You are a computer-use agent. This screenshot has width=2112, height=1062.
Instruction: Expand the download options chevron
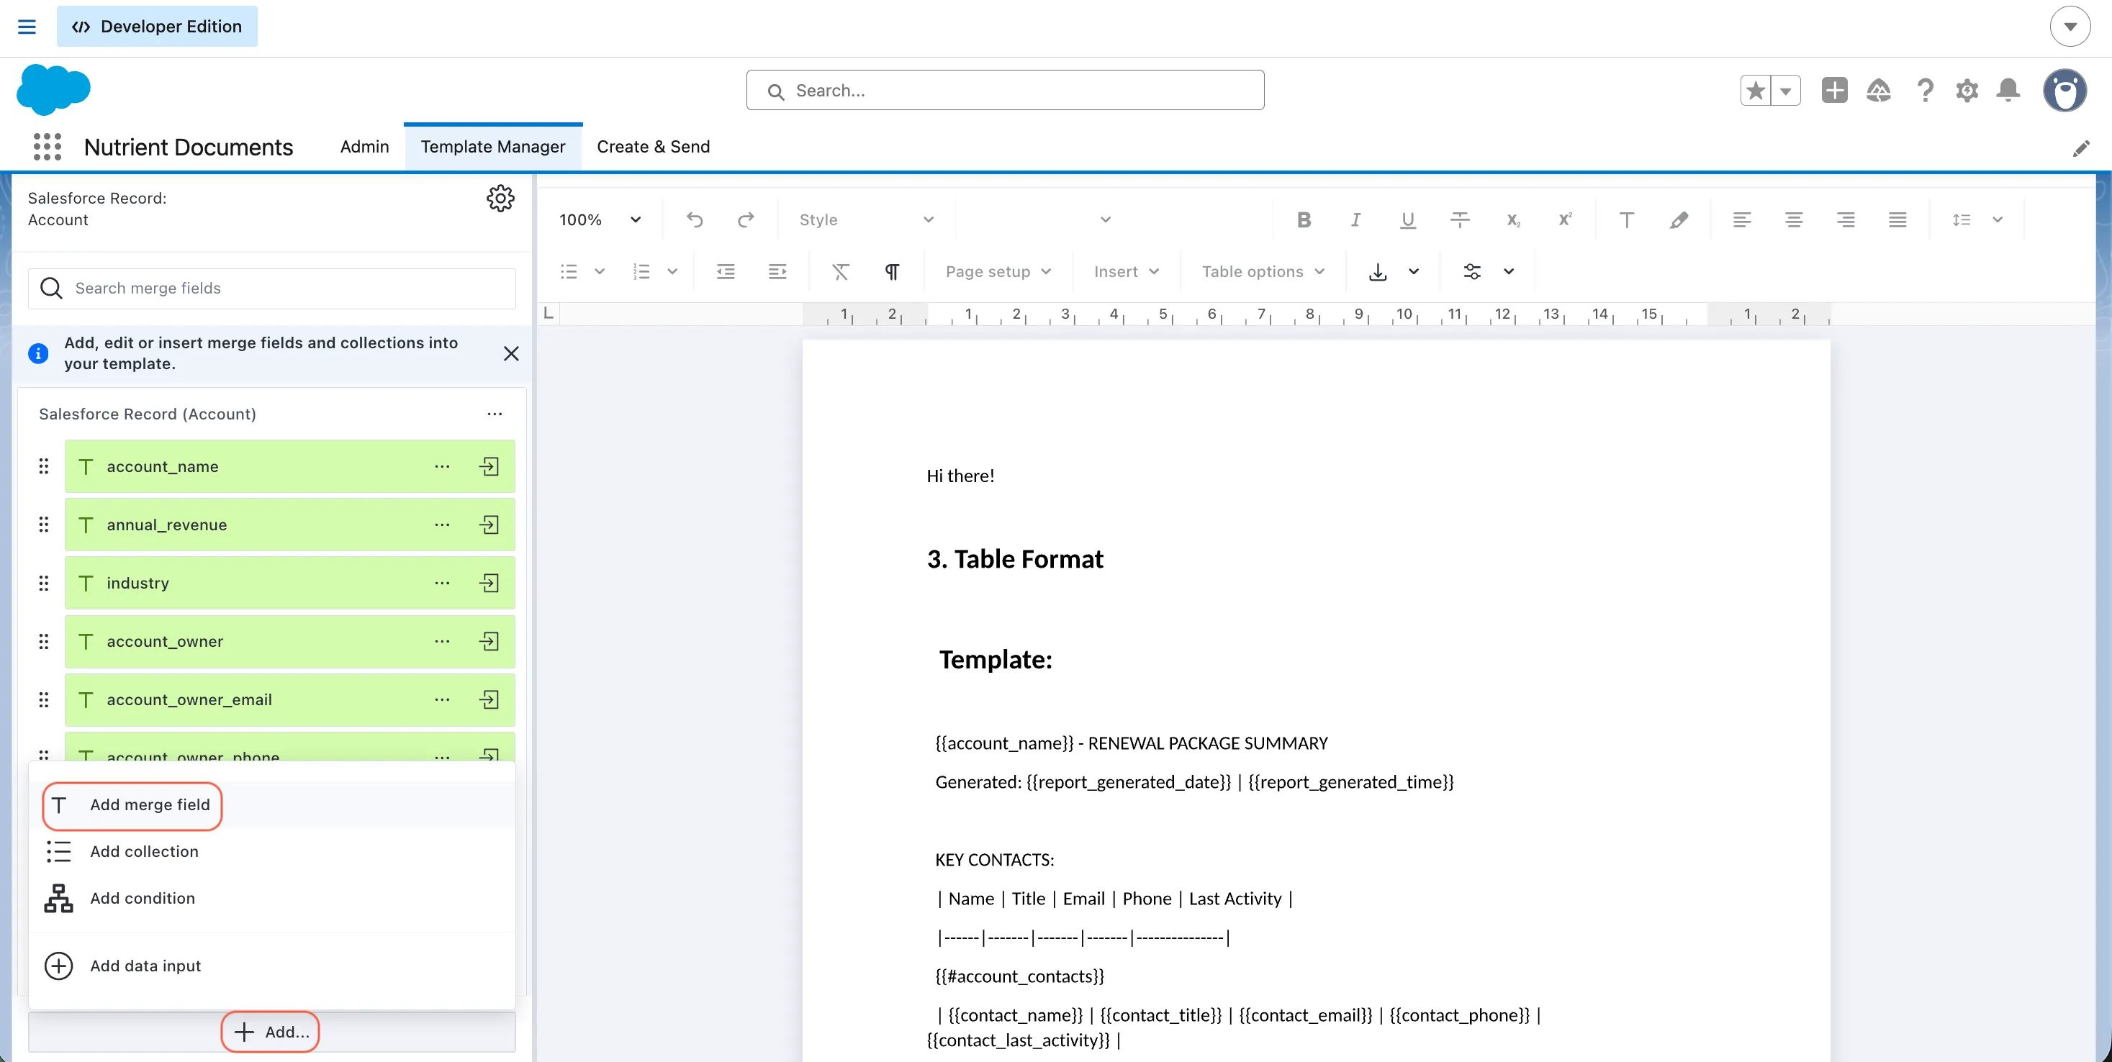pos(1414,271)
